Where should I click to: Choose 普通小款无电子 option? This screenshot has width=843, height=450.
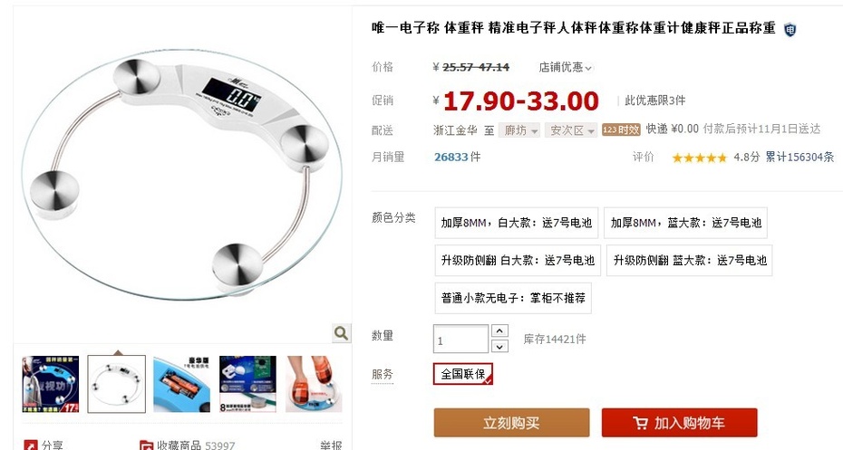tap(513, 298)
